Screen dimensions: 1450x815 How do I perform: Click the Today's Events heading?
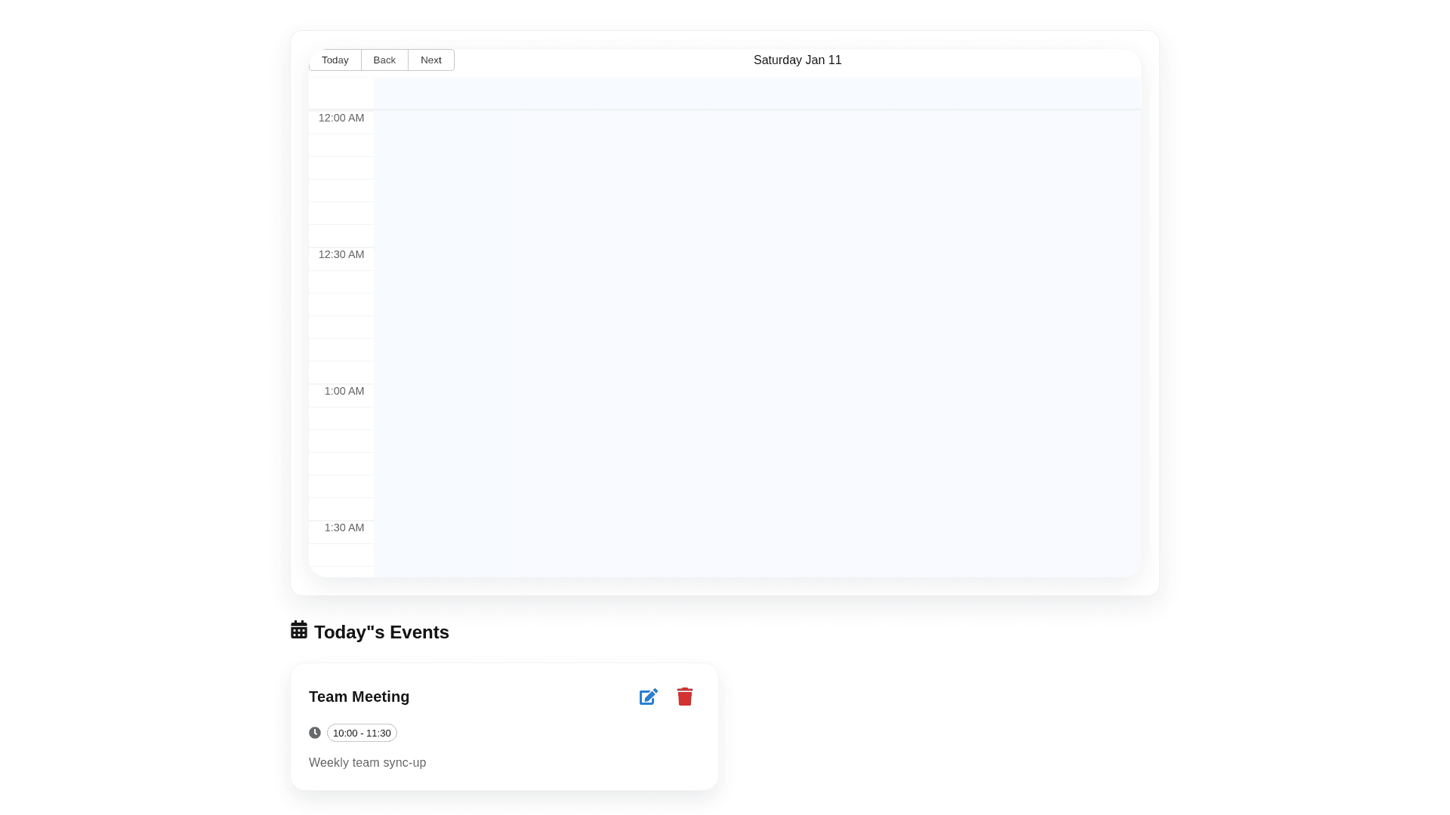click(x=381, y=632)
